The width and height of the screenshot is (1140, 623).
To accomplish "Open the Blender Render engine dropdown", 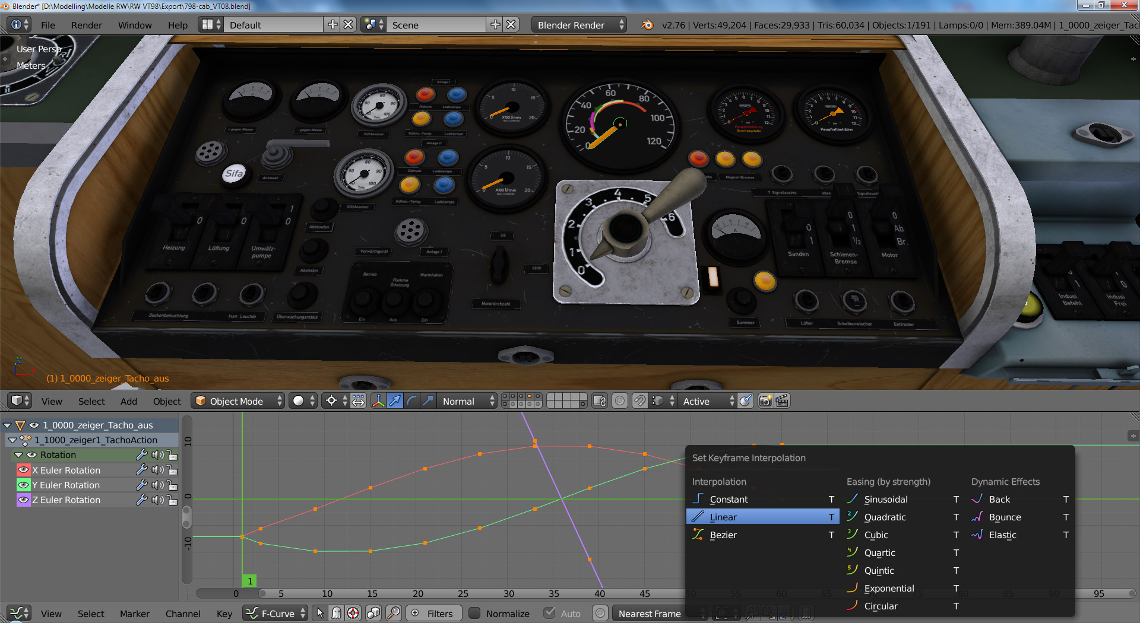I will (x=578, y=25).
